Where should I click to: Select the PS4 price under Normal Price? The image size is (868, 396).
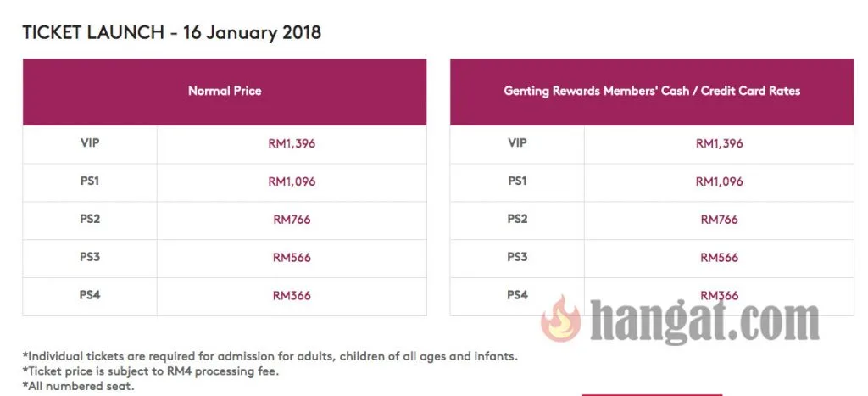coord(292,296)
